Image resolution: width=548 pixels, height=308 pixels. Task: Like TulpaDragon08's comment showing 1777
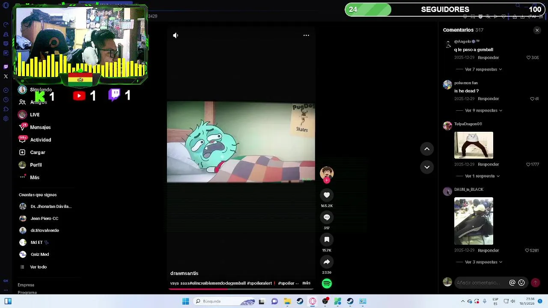point(528,164)
